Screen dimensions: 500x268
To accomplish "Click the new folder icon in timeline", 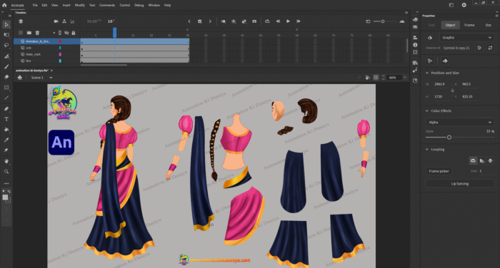I will (x=29, y=33).
